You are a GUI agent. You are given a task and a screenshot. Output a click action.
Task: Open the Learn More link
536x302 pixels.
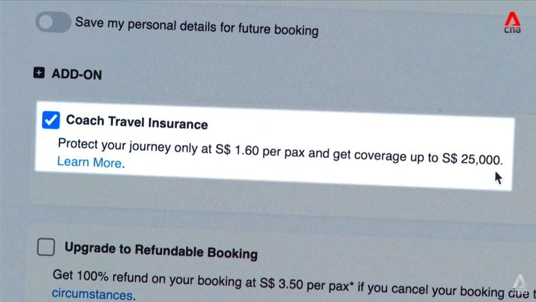(89, 162)
